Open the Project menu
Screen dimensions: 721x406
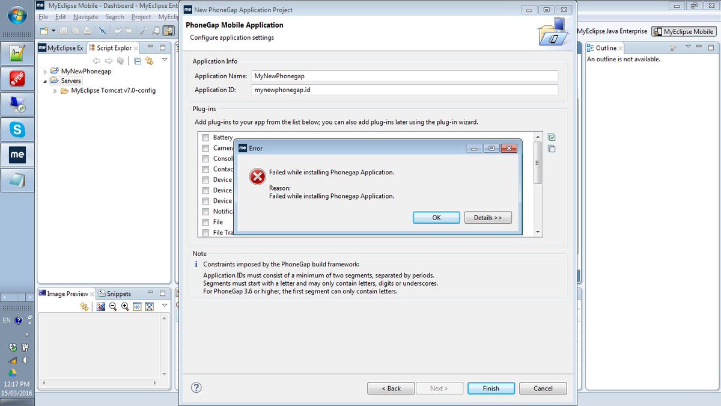[141, 17]
